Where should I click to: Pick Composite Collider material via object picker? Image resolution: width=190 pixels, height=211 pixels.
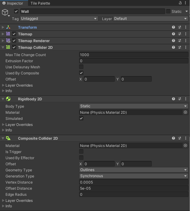[x=185, y=146]
